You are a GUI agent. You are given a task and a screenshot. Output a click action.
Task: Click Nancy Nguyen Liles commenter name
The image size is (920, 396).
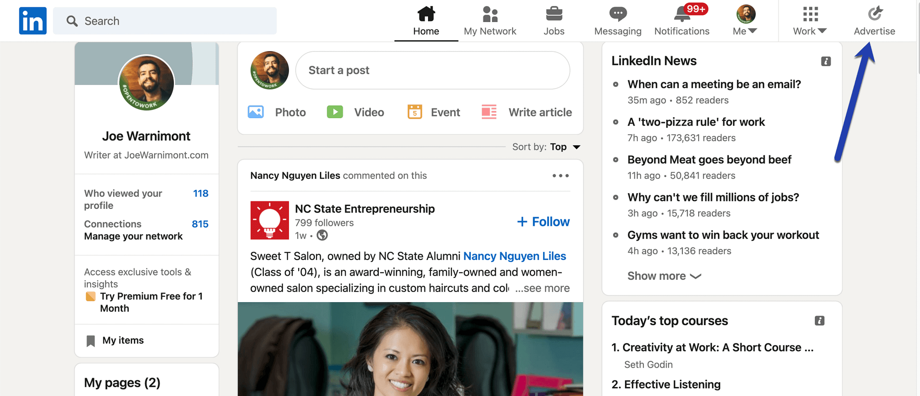point(295,176)
